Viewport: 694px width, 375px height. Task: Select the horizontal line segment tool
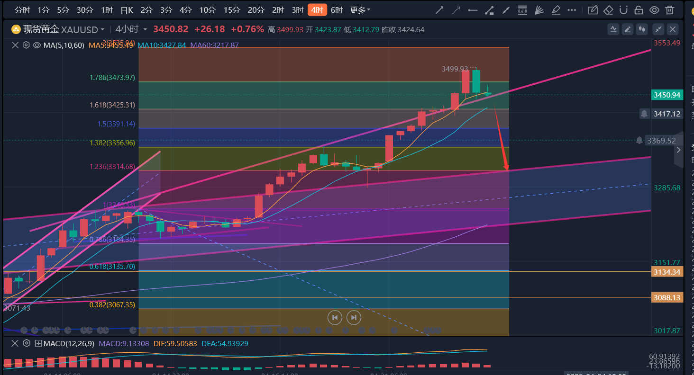click(473, 10)
